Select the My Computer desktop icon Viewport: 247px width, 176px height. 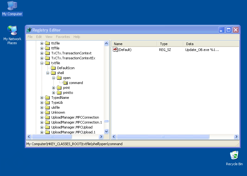tap(12, 8)
